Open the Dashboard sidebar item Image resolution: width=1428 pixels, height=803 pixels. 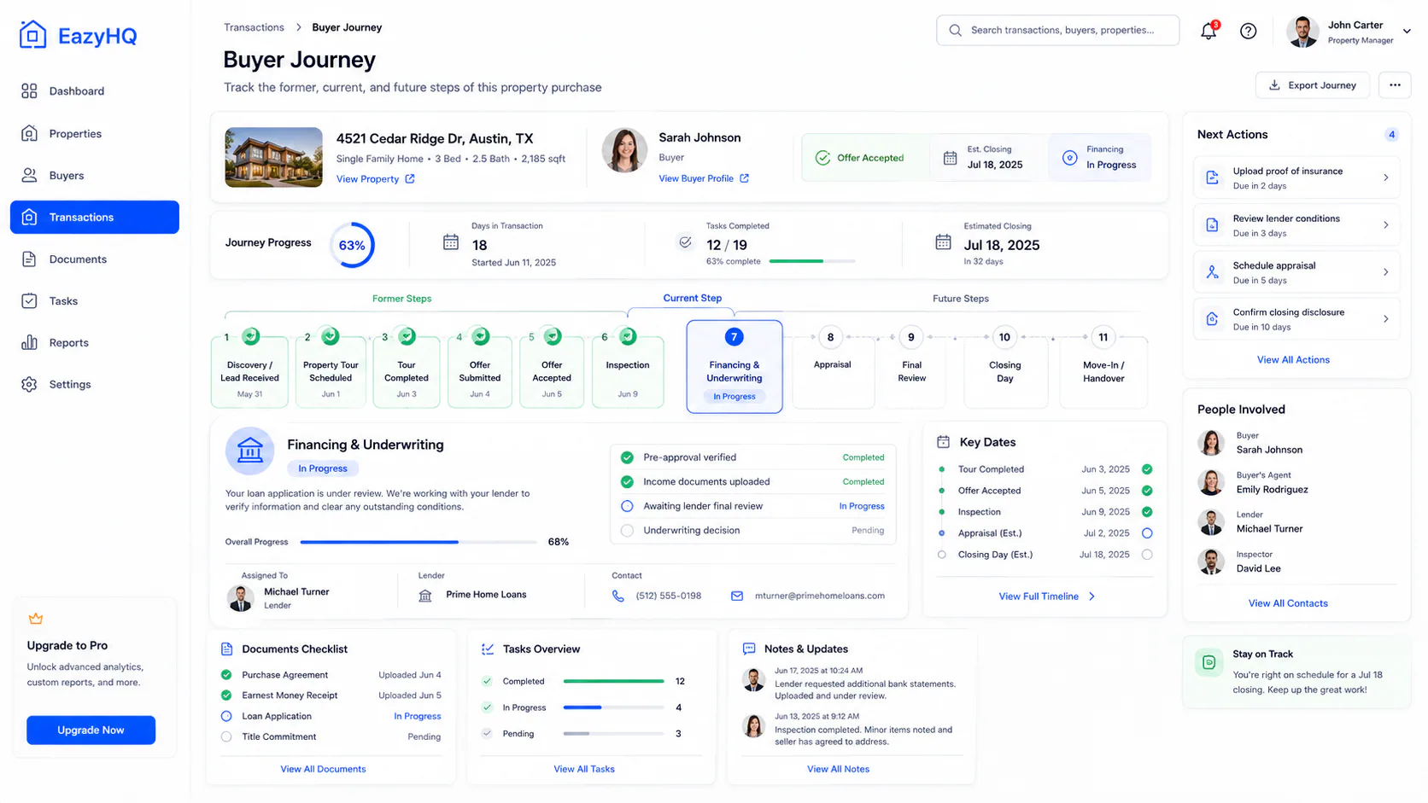(95, 91)
